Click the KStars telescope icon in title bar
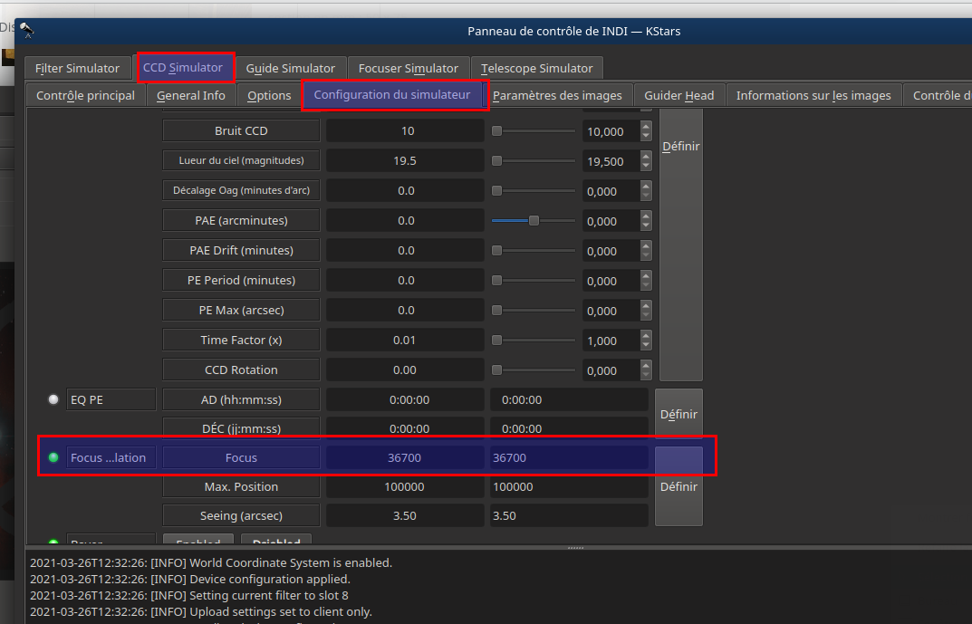 [x=26, y=31]
